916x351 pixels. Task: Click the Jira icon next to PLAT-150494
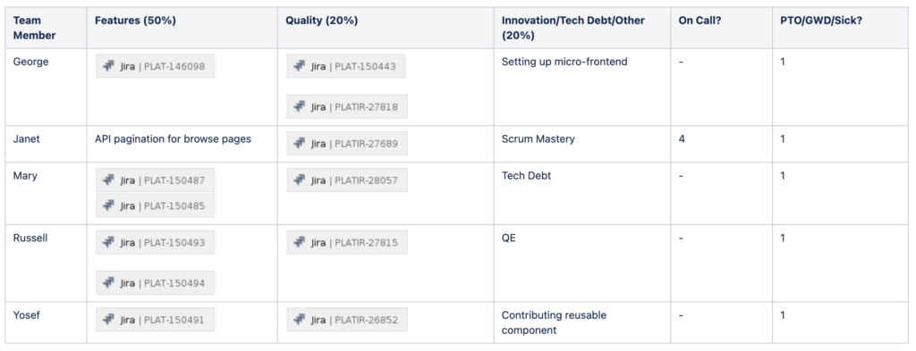[x=108, y=283]
